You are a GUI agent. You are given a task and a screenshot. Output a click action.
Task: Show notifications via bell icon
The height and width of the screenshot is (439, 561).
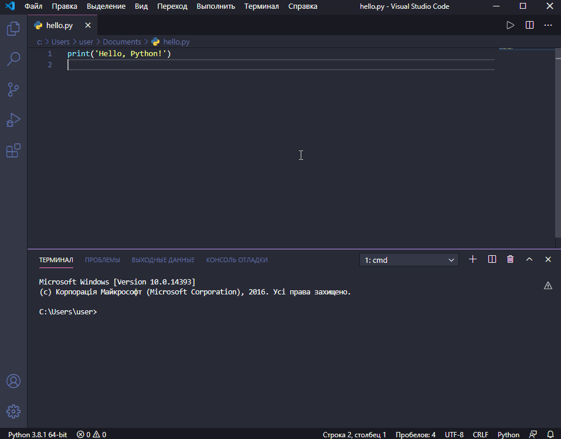point(551,434)
